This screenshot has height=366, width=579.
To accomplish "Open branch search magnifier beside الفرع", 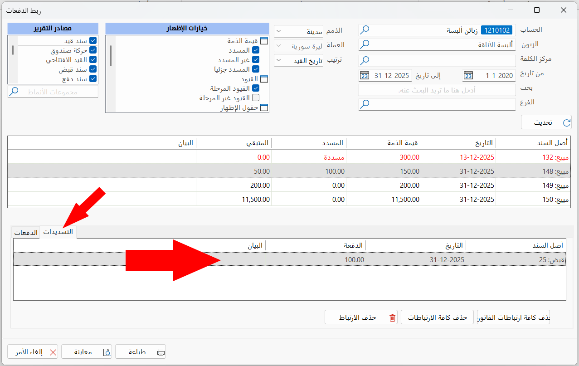I will [365, 104].
